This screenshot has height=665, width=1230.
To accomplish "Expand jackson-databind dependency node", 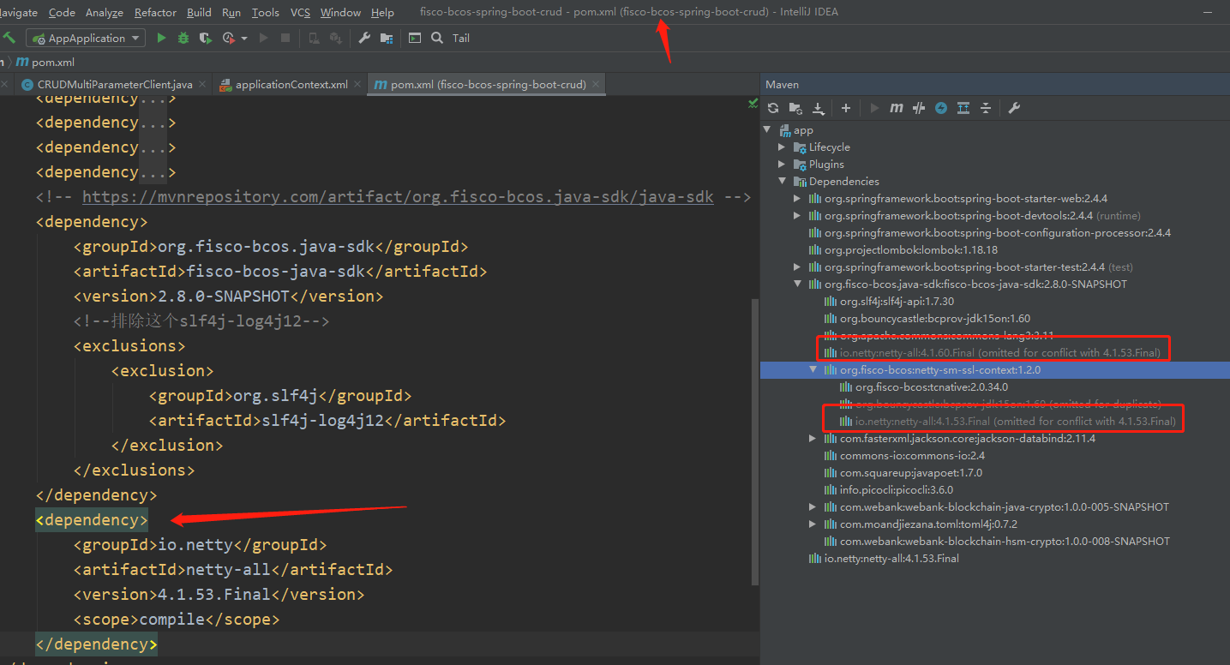I will [813, 439].
